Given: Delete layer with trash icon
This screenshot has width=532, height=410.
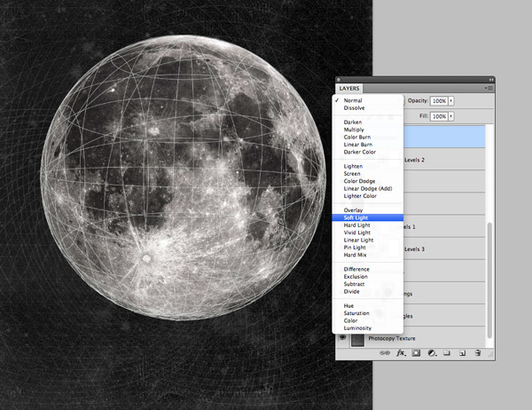Looking at the screenshot, I should [x=477, y=352].
